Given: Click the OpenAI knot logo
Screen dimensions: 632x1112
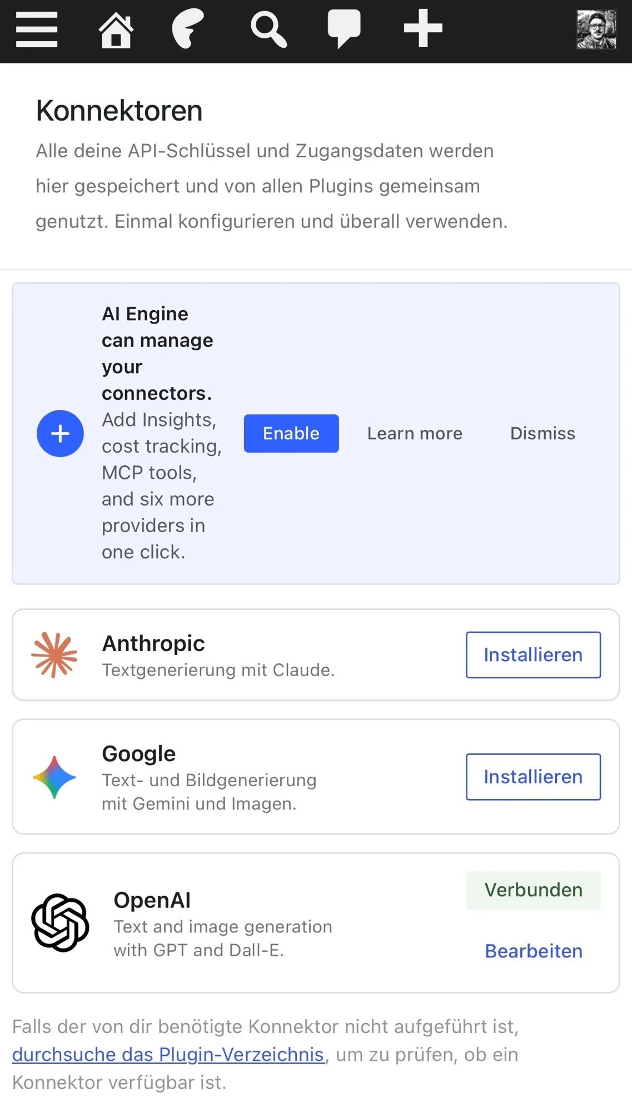Looking at the screenshot, I should pyautogui.click(x=60, y=923).
